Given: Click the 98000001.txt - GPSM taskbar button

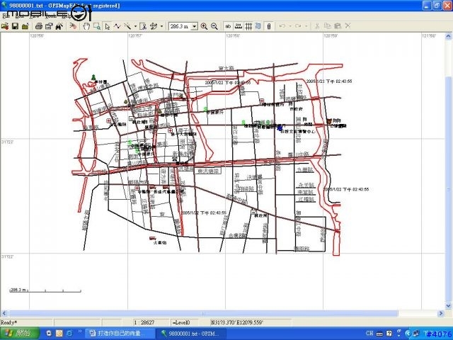Looking at the screenshot, I should 191,334.
